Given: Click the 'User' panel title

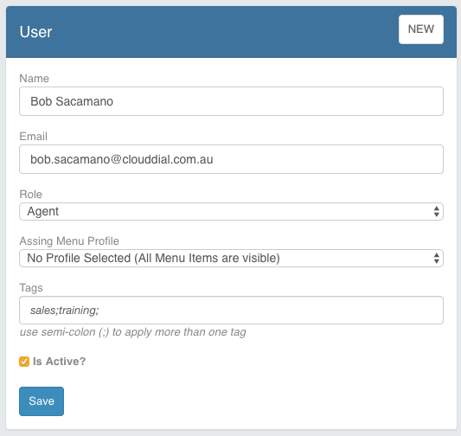Looking at the screenshot, I should pos(35,32).
